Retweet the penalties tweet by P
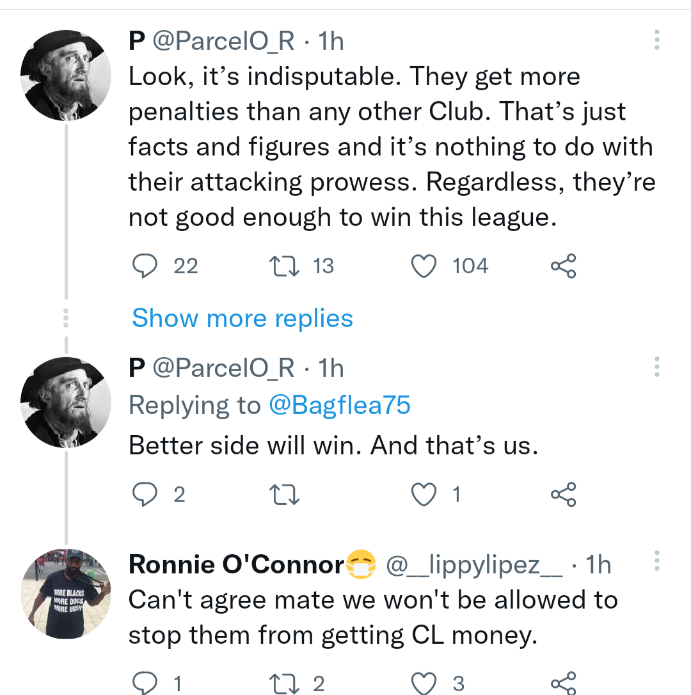 point(283,266)
